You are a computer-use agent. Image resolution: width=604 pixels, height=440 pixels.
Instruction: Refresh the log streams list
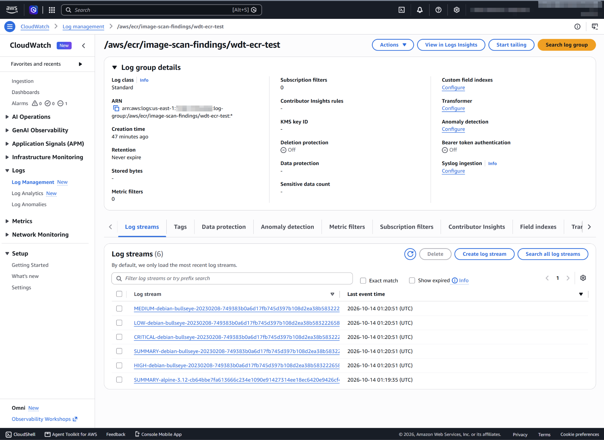click(410, 254)
